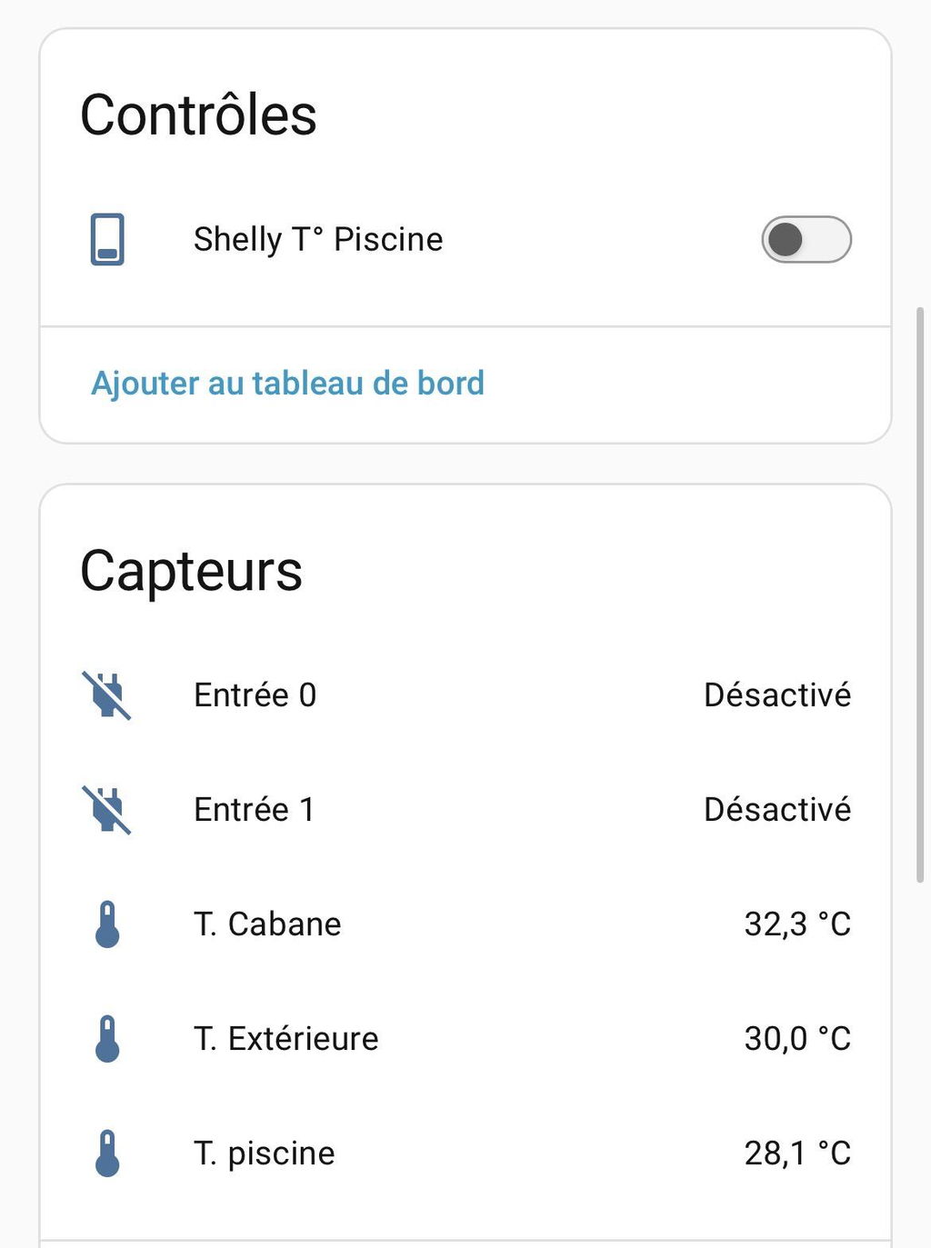Click the Shelly T° Piscine device icon
931x1248 pixels.
107,240
